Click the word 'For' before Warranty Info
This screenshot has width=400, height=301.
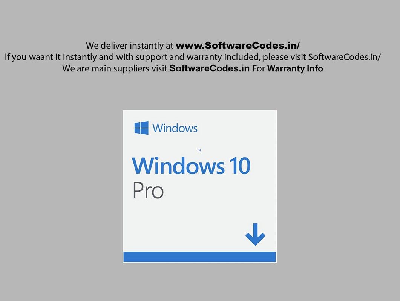click(x=258, y=68)
